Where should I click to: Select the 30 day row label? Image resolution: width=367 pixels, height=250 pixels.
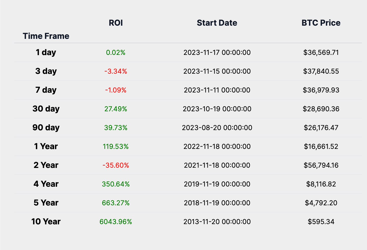pos(46,109)
